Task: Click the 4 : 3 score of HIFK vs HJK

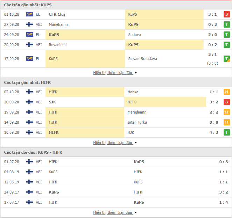Action: pyautogui.click(x=214, y=132)
